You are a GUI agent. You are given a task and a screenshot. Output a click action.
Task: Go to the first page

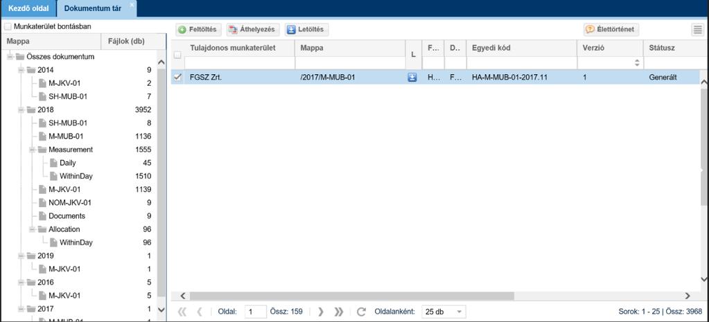[x=182, y=312]
